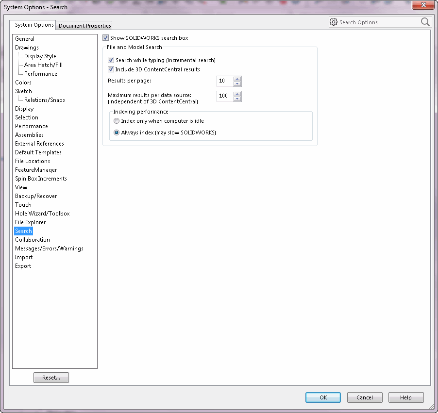Increase Maximum results per data source

click(237, 94)
